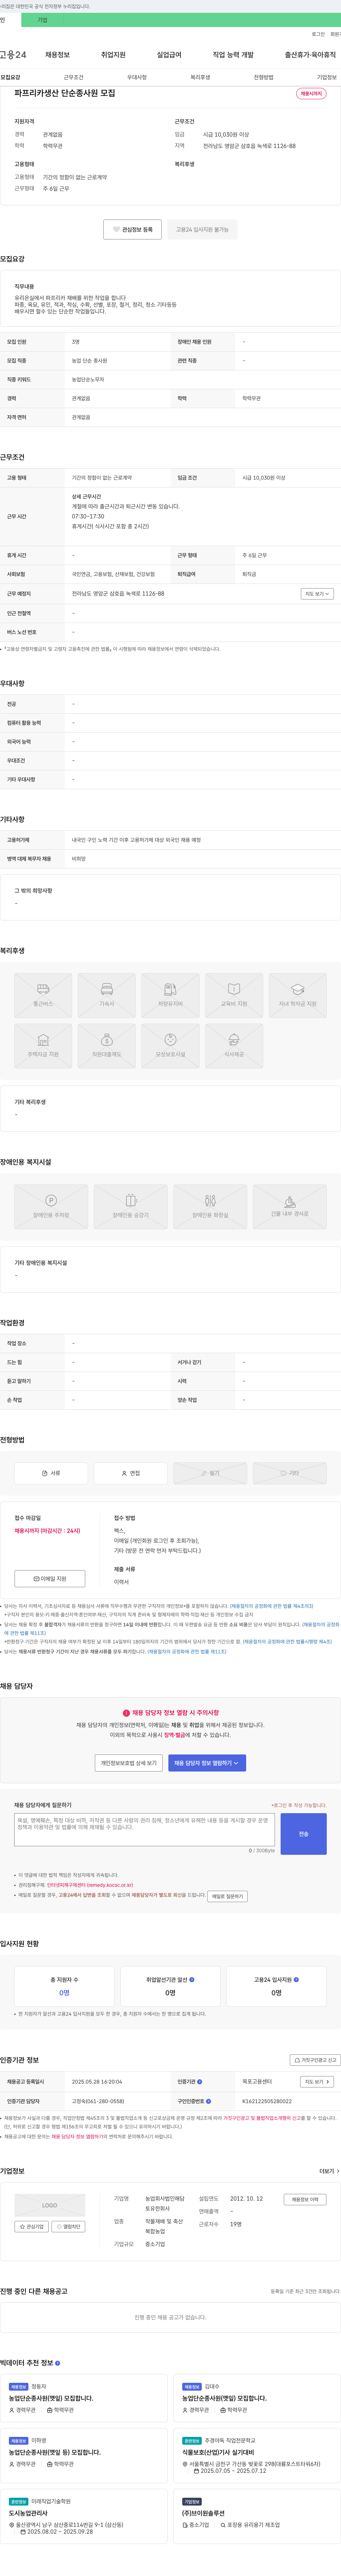Click the 필기 written test tile
The width and height of the screenshot is (341, 2576).
point(210,1473)
